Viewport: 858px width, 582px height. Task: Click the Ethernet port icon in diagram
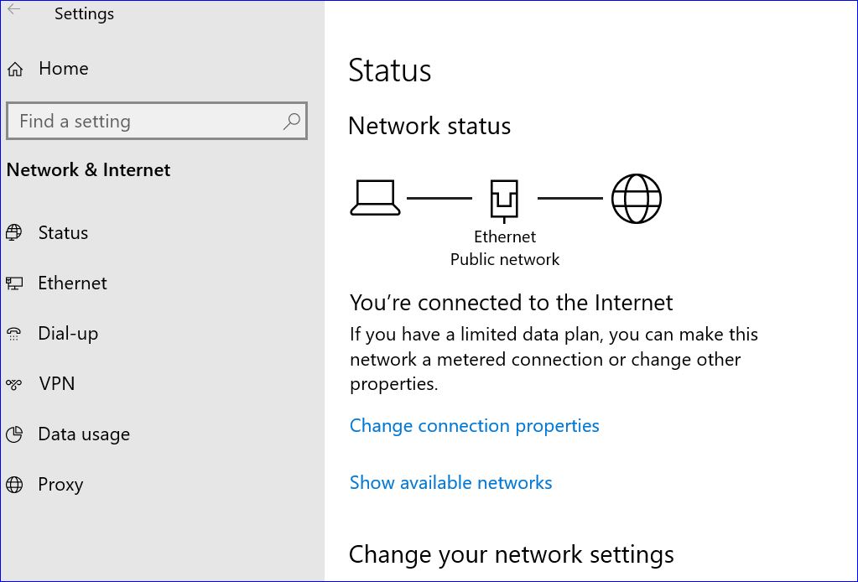click(504, 200)
